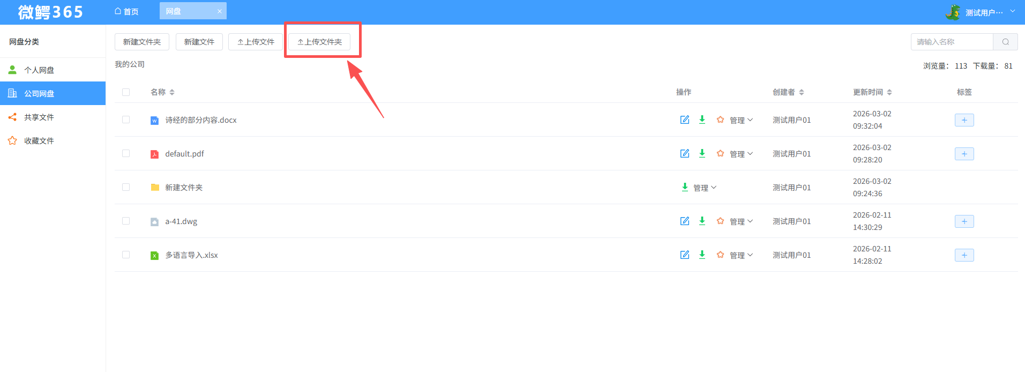1025x372 pixels.
Task: Expand 管理 menu for 诗经的部分内容.docx
Action: [x=741, y=120]
